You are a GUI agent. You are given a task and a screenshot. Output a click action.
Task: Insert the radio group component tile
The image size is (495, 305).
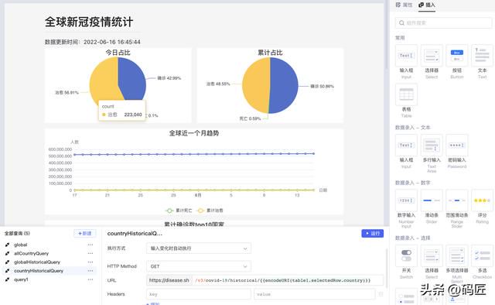pos(406,296)
